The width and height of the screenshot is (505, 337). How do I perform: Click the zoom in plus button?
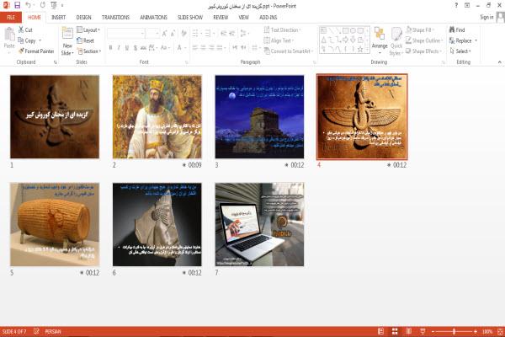pyautogui.click(x=476, y=331)
